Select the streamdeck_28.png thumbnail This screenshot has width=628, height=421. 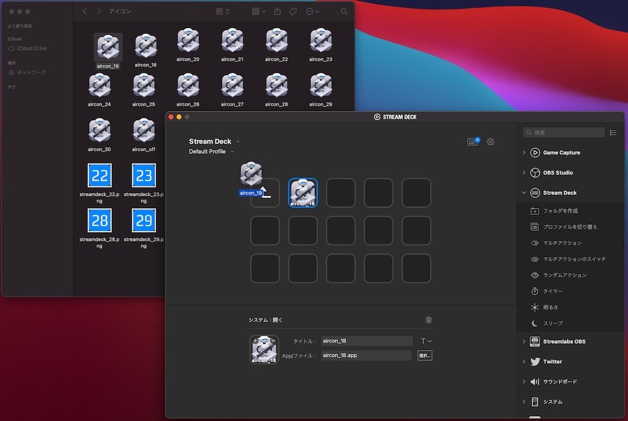pyautogui.click(x=100, y=220)
